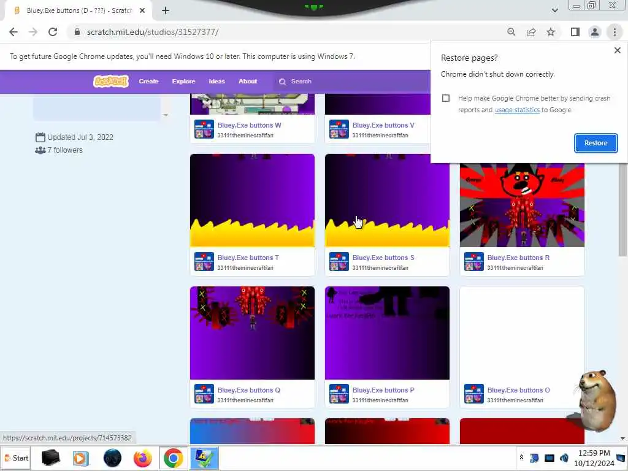Open the Ideas menu item
Screen dimensions: 628x471
click(x=216, y=82)
